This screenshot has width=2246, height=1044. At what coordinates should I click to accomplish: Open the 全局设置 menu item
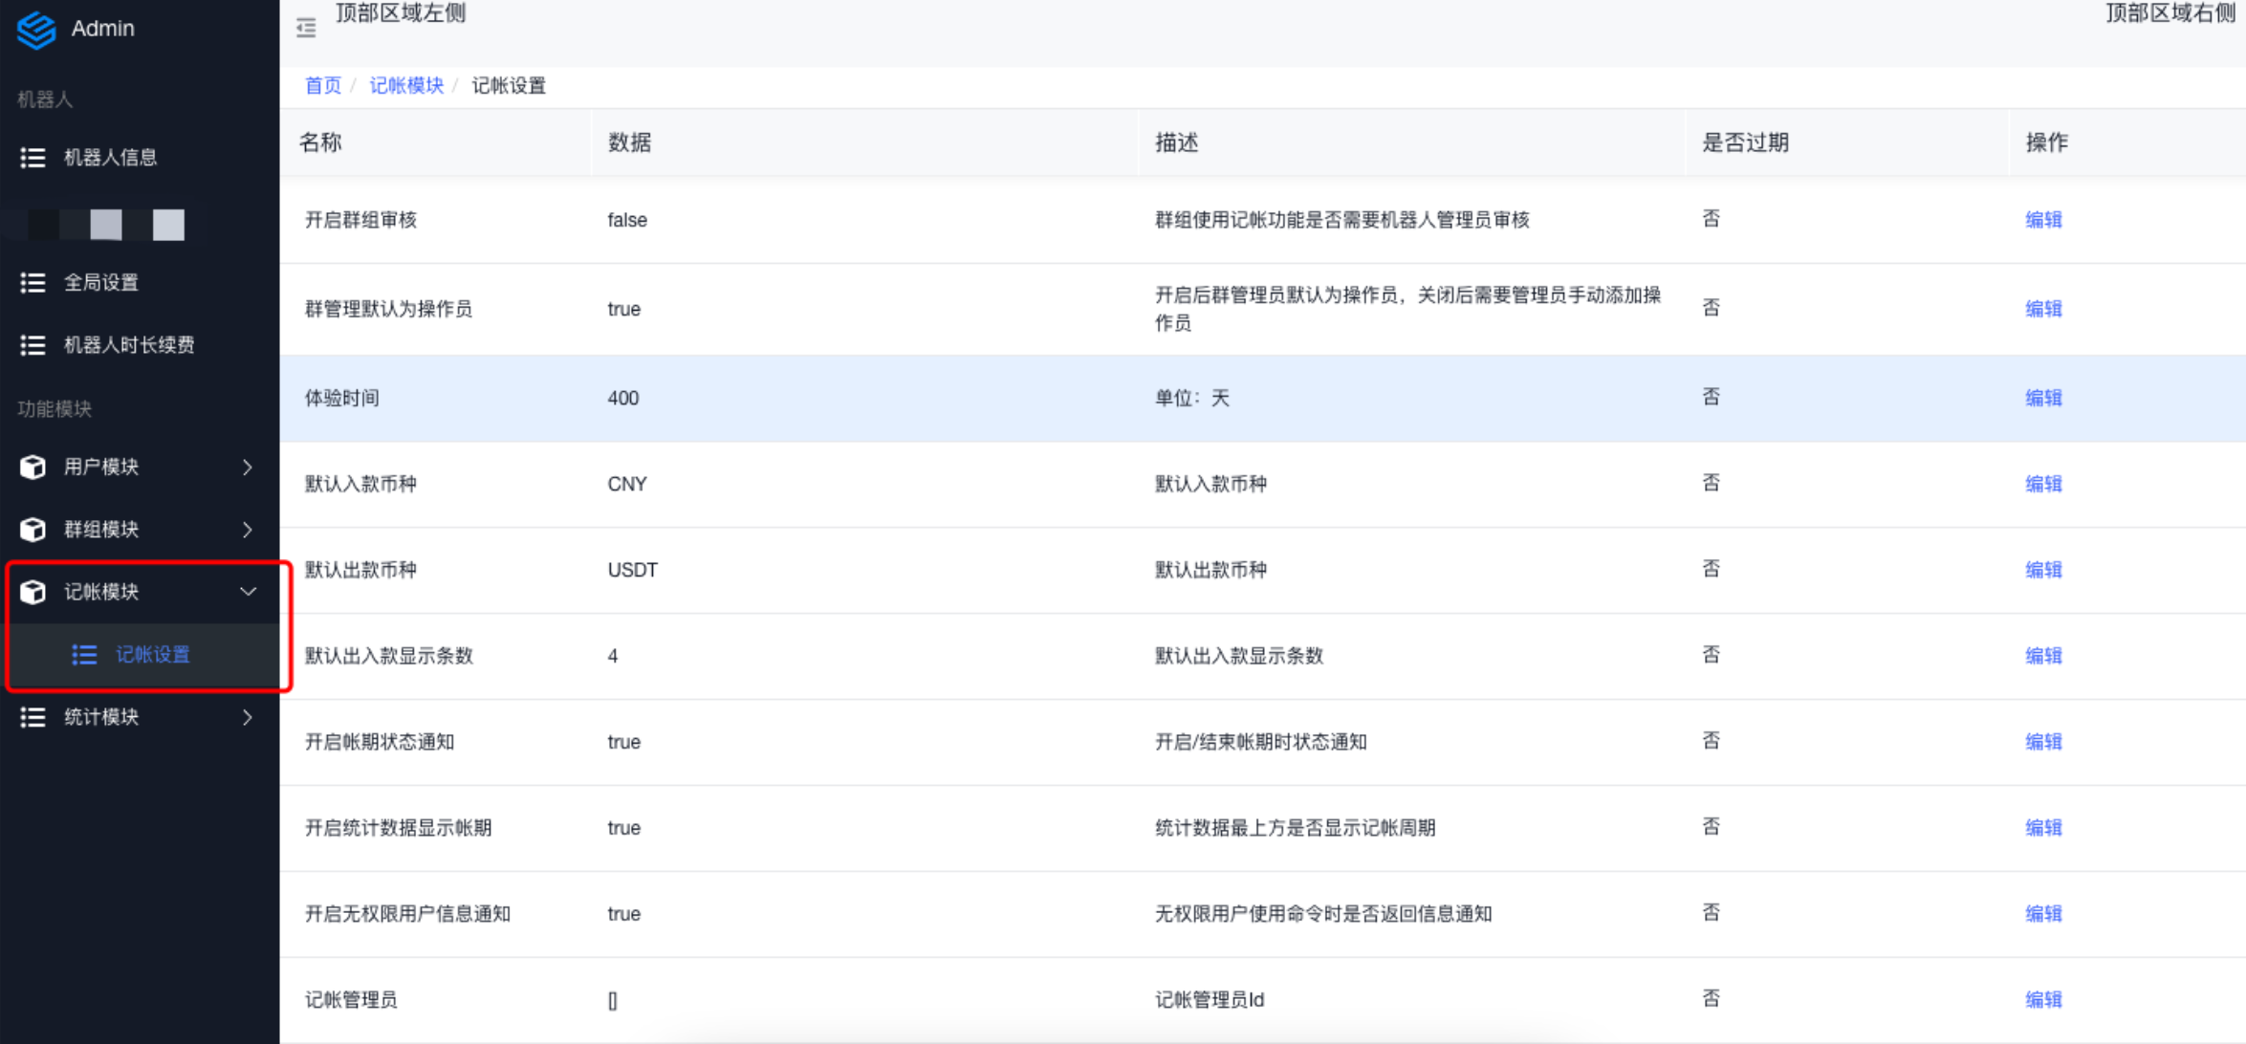(101, 283)
